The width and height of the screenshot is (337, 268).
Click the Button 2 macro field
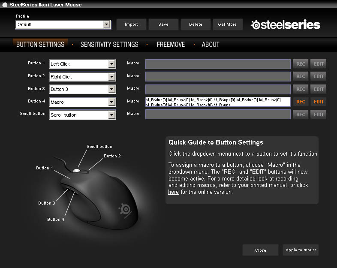click(x=218, y=76)
